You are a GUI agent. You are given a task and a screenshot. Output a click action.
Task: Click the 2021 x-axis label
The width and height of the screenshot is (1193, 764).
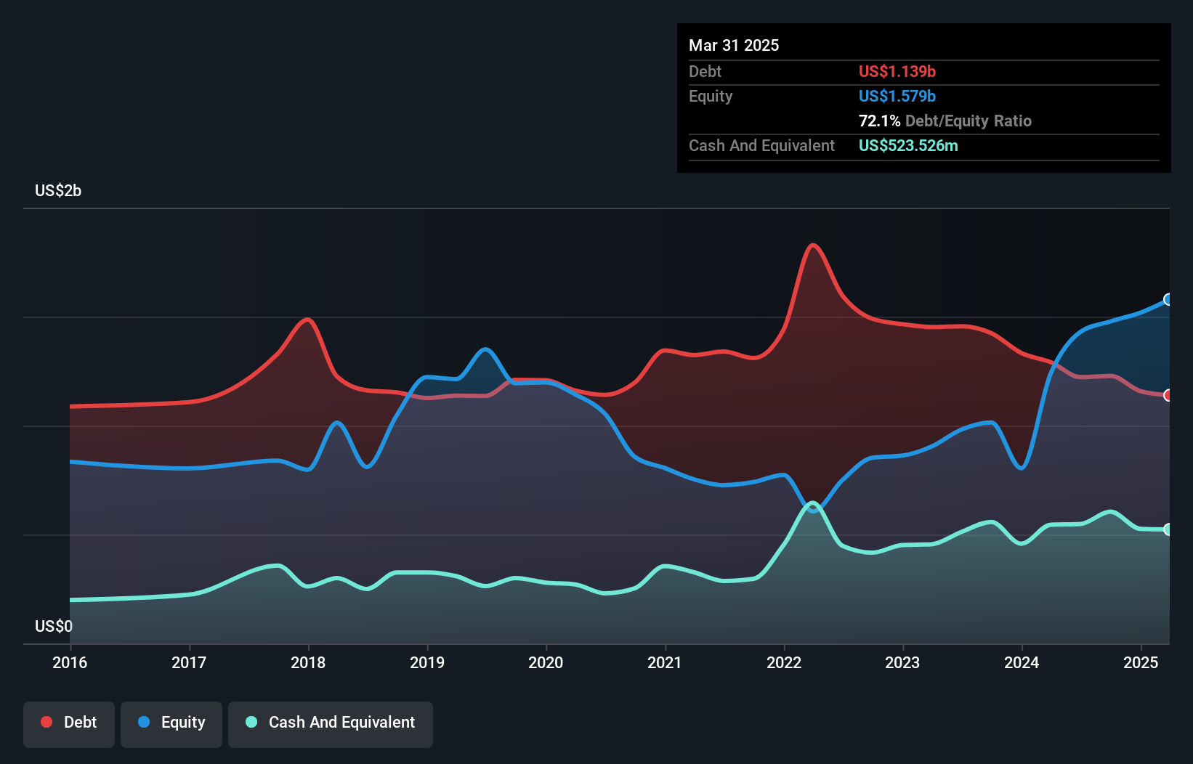pos(665,662)
